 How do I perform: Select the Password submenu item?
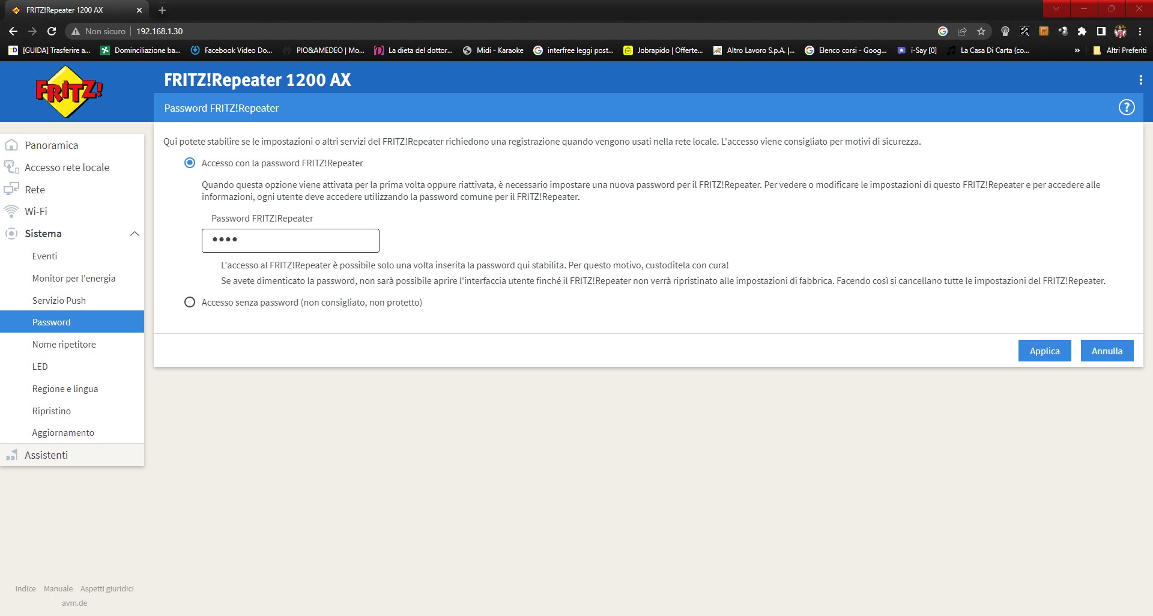(x=72, y=322)
